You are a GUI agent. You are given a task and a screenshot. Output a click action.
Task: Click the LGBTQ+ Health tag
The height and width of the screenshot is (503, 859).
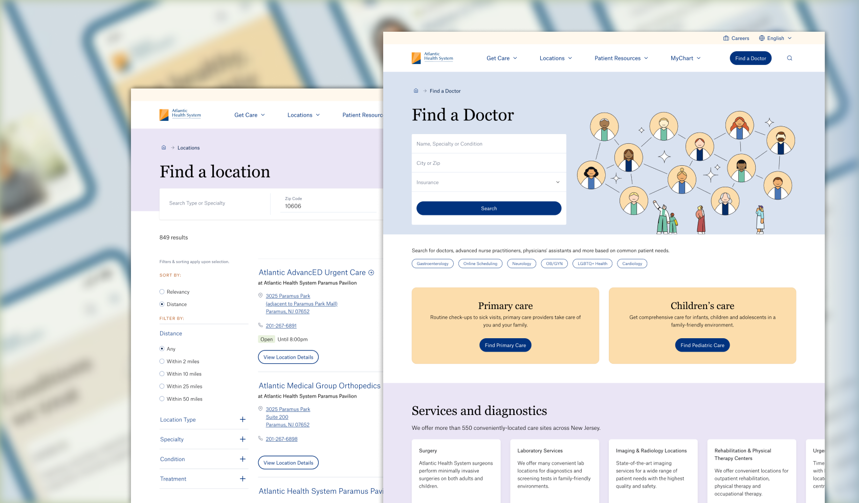pyautogui.click(x=592, y=264)
